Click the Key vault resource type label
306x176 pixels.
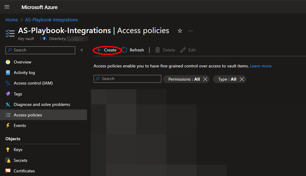click(26, 39)
